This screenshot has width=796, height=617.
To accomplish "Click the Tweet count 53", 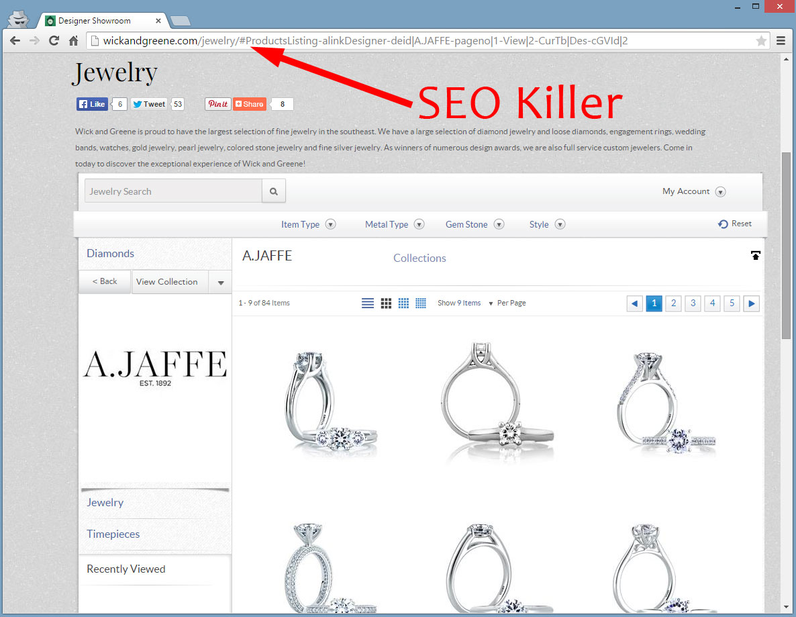I will (x=178, y=104).
